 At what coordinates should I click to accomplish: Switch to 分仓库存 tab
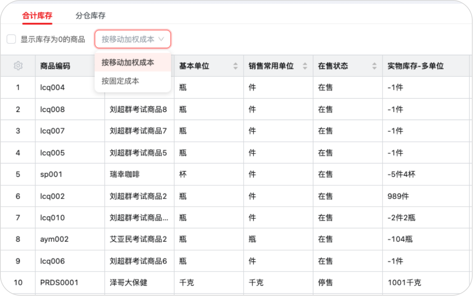90,16
